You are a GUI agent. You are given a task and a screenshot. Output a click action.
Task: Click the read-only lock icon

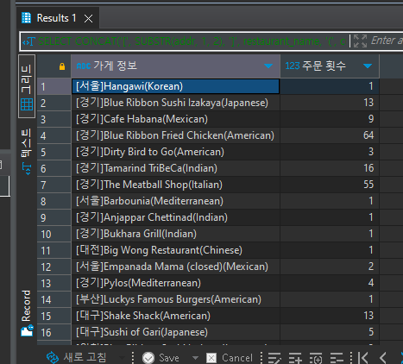[62, 66]
